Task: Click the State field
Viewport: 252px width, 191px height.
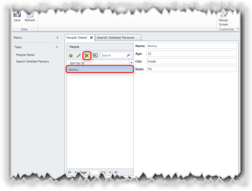Action: (191, 69)
